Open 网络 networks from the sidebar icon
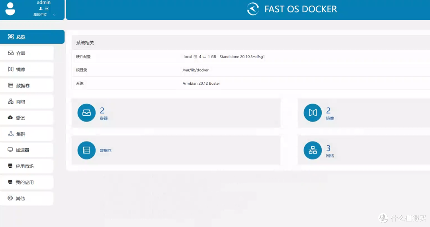Image resolution: width=430 pixels, height=227 pixels. [11, 101]
